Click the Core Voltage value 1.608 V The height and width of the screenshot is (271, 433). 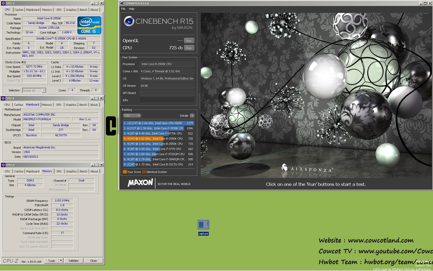pyautogui.click(x=67, y=32)
